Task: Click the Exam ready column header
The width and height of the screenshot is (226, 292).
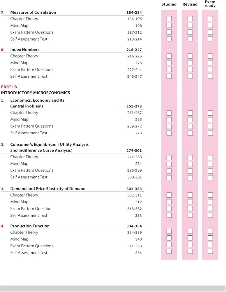Action: tap(210, 4)
